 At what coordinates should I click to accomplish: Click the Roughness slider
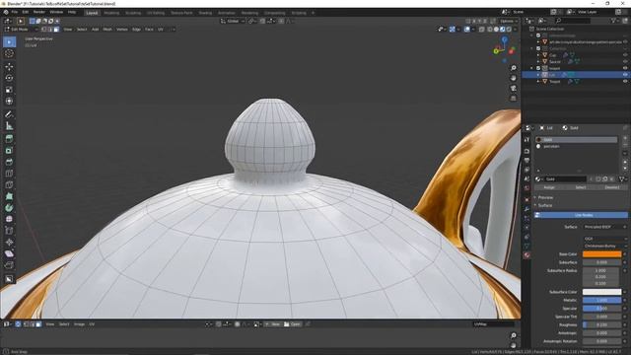pos(601,324)
